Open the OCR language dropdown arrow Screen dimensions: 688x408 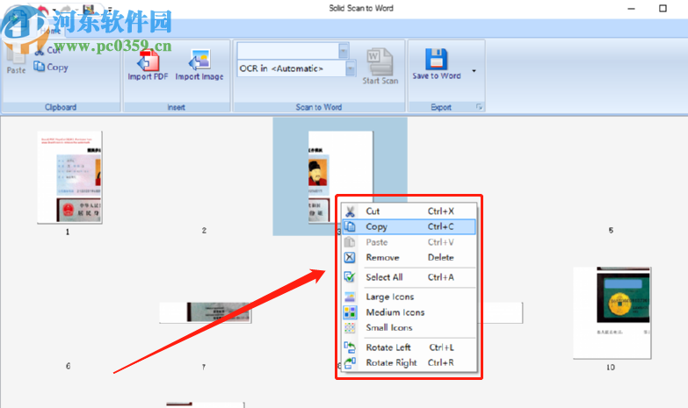pyautogui.click(x=351, y=68)
